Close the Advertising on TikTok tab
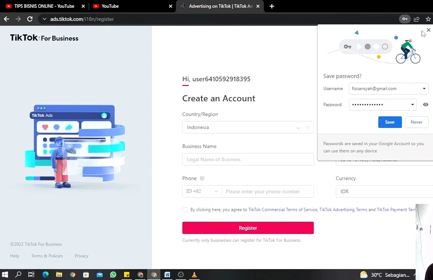The height and width of the screenshot is (280, 433). [x=258, y=6]
